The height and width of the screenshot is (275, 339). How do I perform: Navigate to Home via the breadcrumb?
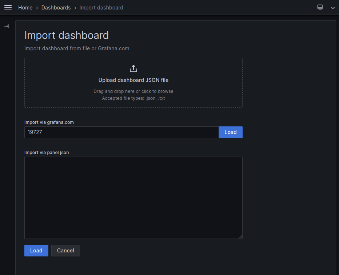point(25,7)
